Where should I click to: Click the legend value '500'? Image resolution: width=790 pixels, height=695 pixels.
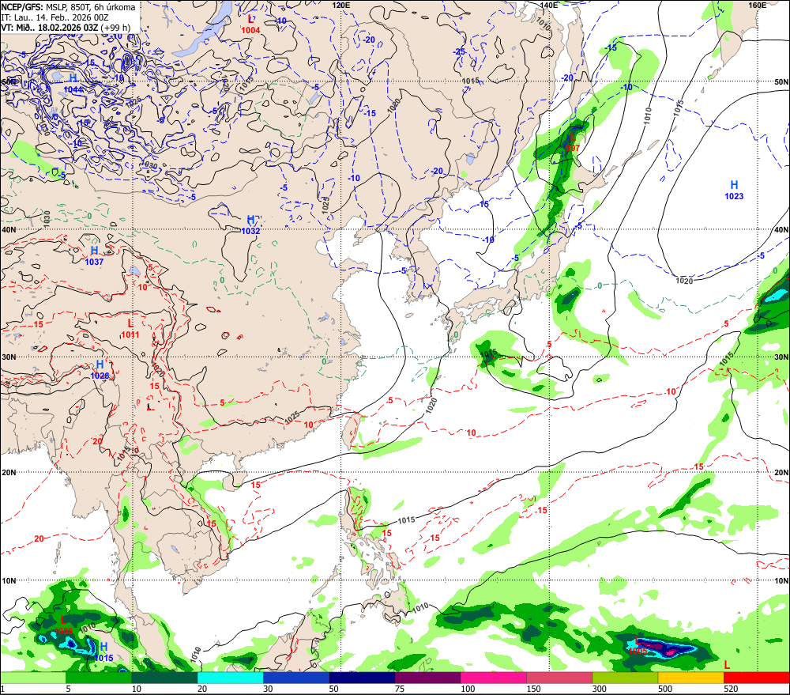tap(665, 689)
